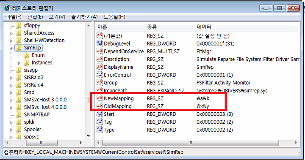Image resolution: width=305 pixels, height=160 pixels.
Task: Click the tree pane scroll down arrow
Action: (88, 136)
